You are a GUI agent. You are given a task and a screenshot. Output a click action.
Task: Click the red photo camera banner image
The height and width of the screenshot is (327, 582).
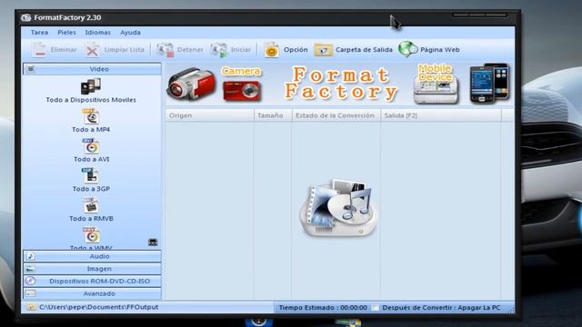tap(242, 91)
